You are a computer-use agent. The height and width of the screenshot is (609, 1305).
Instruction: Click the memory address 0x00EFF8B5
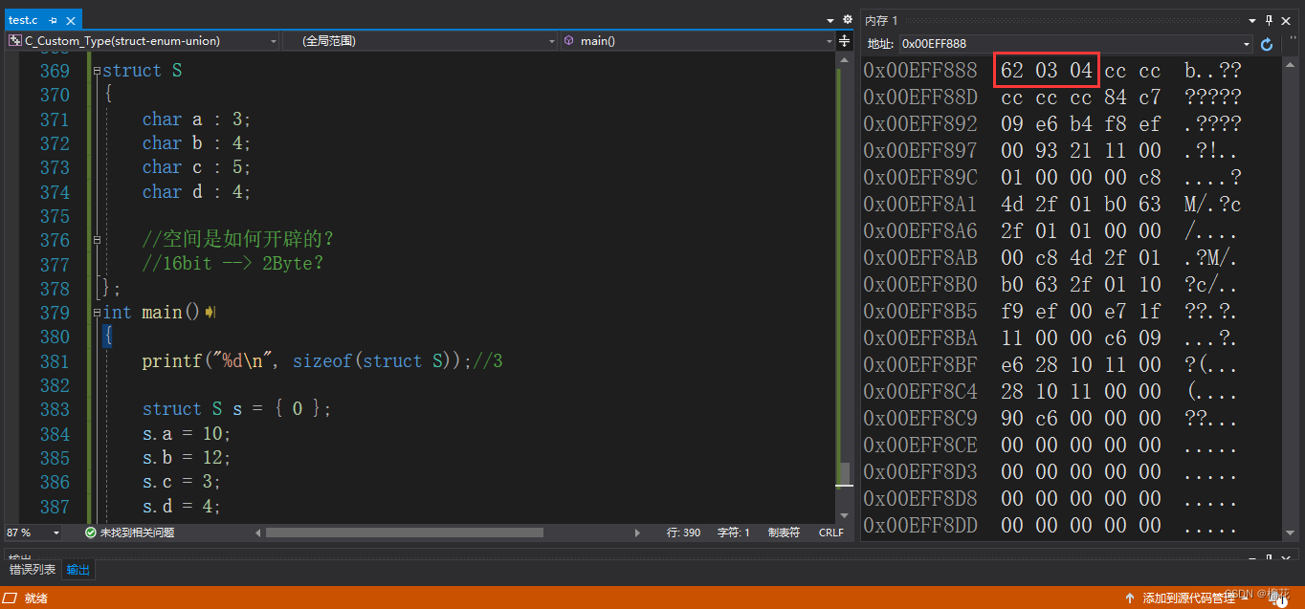tap(920, 312)
